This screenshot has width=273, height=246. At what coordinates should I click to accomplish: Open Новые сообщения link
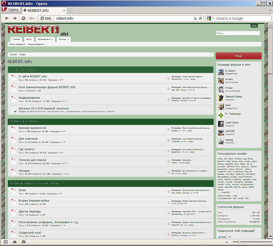click(x=36, y=44)
